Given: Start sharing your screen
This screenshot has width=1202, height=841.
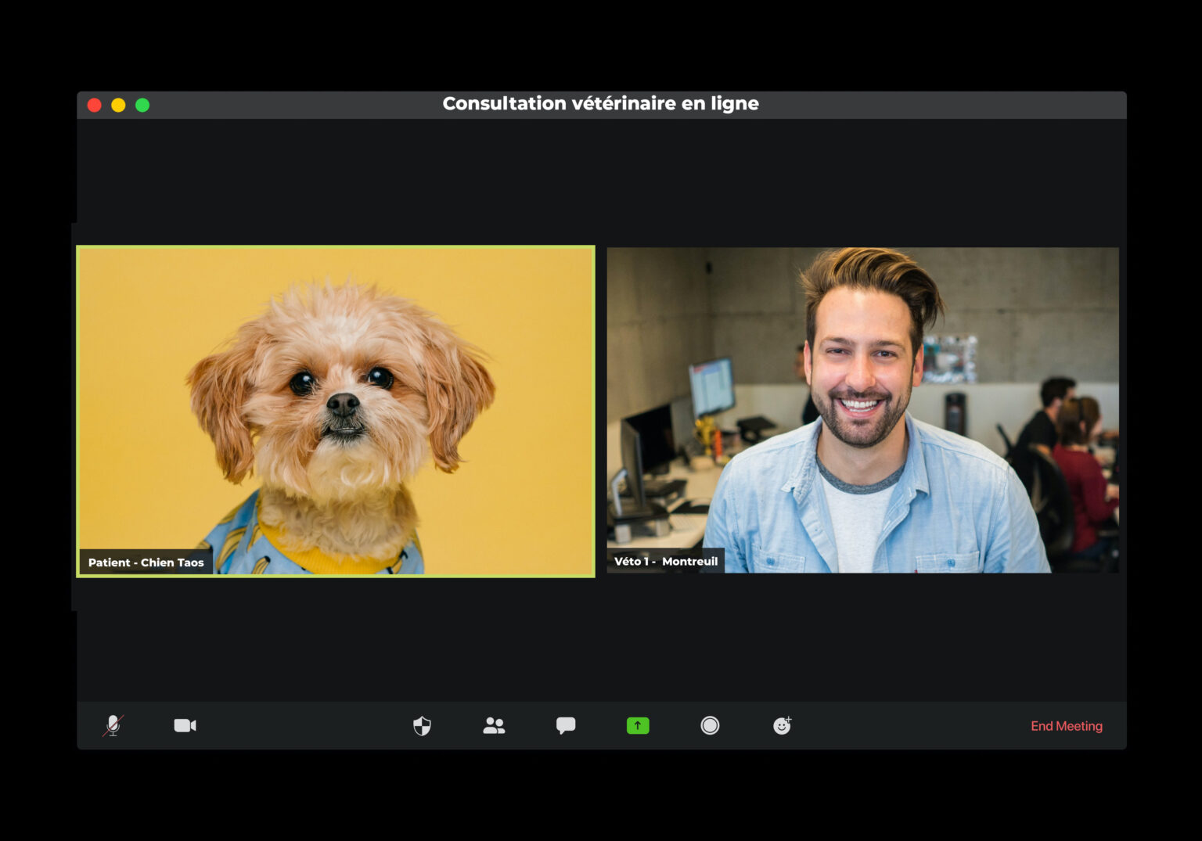Looking at the screenshot, I should pos(637,725).
